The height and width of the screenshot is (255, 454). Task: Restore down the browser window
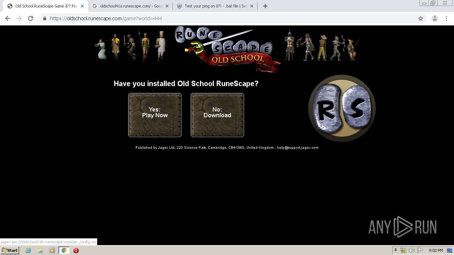tap(433, 3)
